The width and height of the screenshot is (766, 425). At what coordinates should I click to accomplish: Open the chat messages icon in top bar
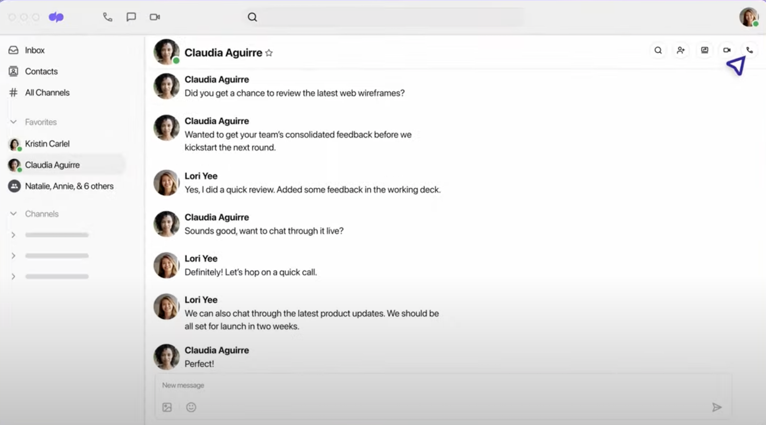[x=131, y=17]
